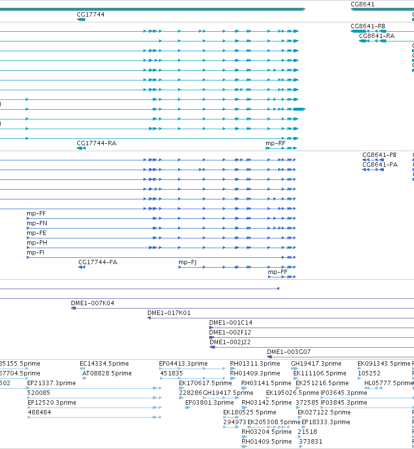The image size is (414, 449).
Task: Select the mp-PN coding sequence label
Action: point(37,223)
